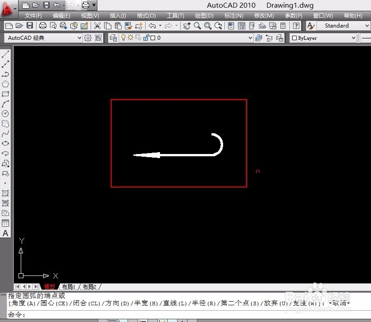This screenshot has width=371, height=322.
Task: Select the Ellipse tool
Action: pyautogui.click(x=5, y=143)
